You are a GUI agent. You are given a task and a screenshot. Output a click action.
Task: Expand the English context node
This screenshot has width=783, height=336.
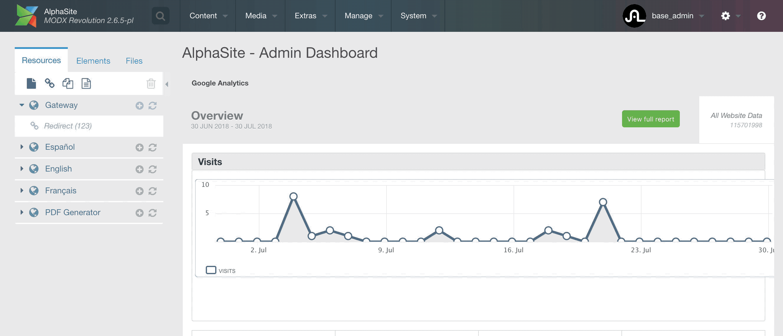22,169
